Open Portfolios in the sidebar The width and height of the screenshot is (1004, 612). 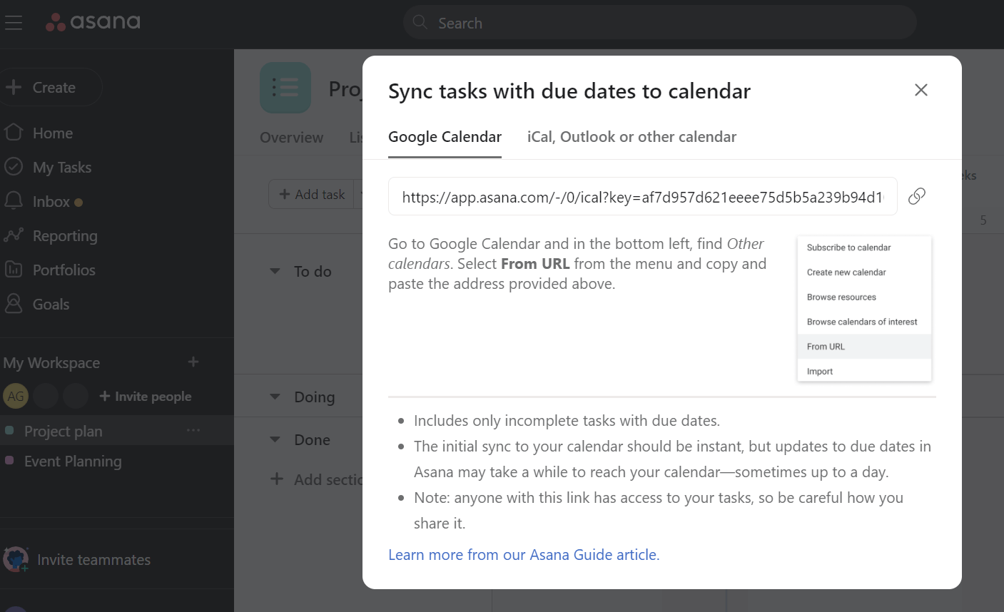click(x=64, y=270)
